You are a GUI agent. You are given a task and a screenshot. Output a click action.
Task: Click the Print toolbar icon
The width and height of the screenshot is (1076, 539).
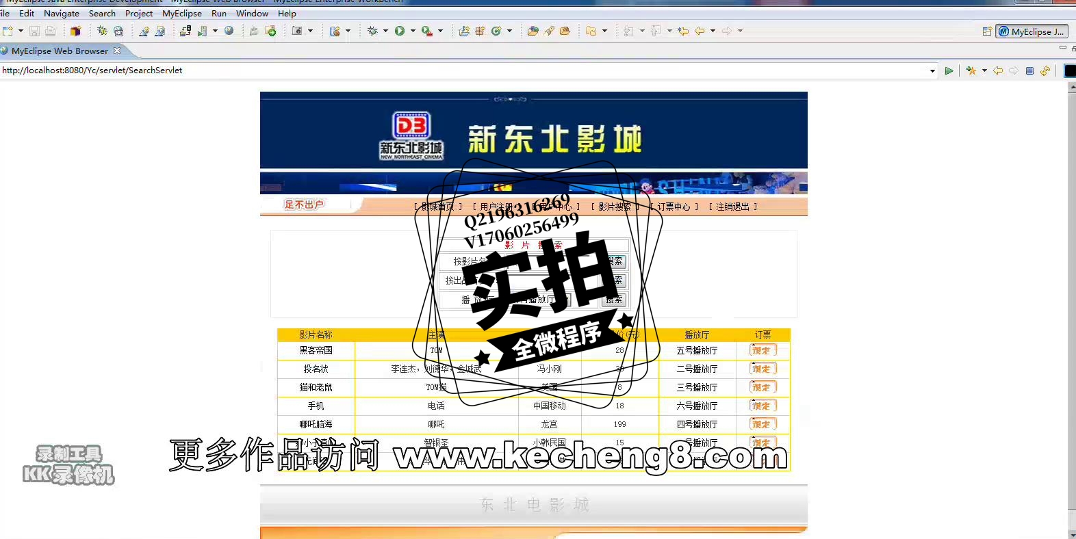[50, 31]
